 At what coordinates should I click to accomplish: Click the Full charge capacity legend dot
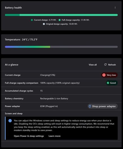click(x=60, y=20)
